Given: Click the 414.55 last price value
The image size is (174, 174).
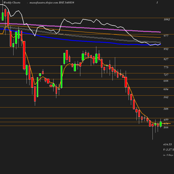Looking at the screenshot, I should point(167,144).
